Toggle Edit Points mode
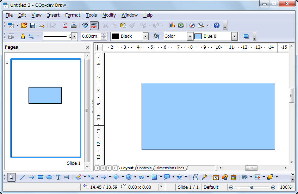 click(195, 177)
